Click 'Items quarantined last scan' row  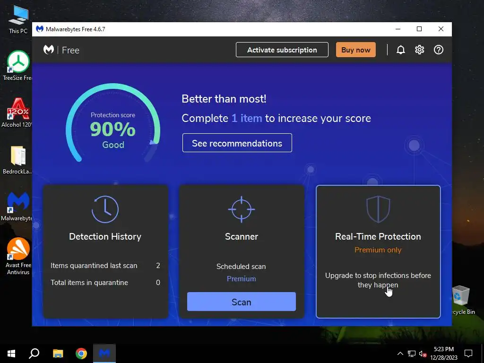[x=105, y=266]
